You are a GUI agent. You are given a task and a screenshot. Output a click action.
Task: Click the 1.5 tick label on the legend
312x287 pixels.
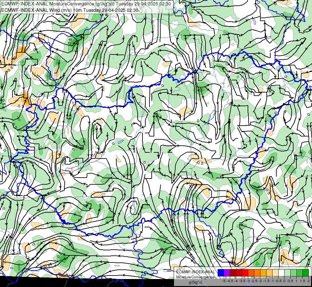pos(303,281)
